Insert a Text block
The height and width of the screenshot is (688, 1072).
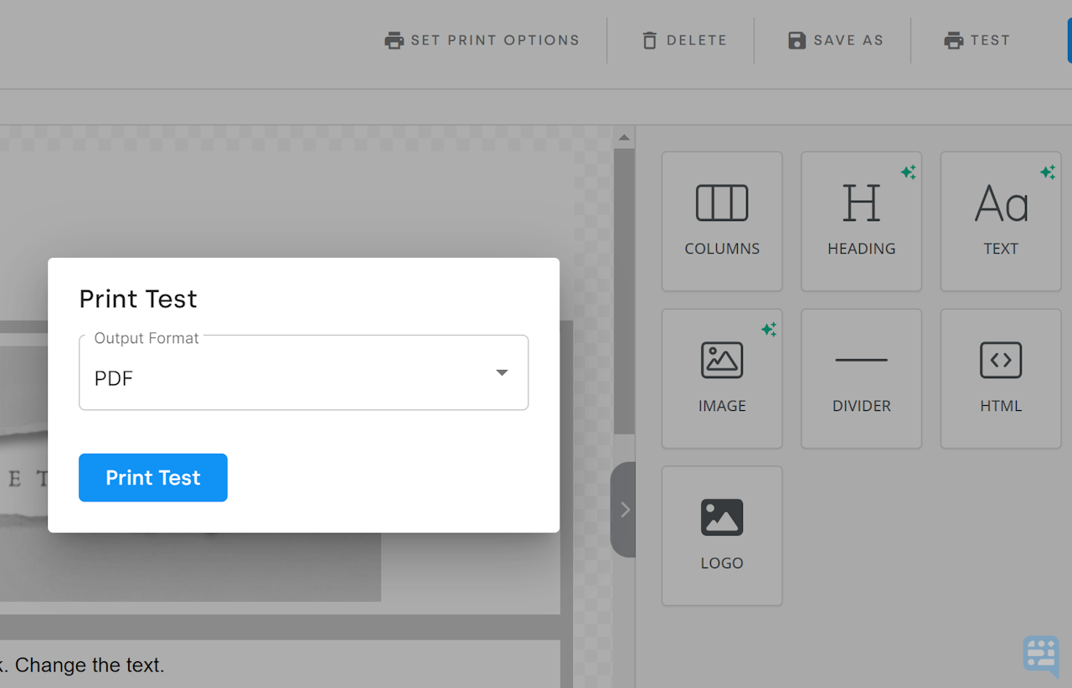1000,221
